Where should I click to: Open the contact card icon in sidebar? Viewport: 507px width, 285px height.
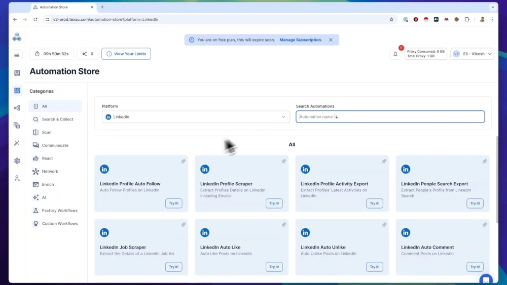coord(17,73)
